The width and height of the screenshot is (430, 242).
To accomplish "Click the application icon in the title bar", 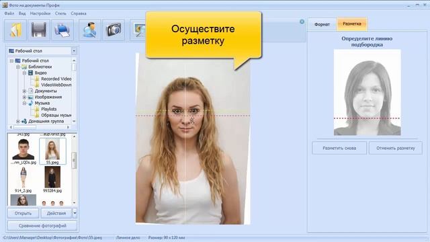I will point(5,5).
